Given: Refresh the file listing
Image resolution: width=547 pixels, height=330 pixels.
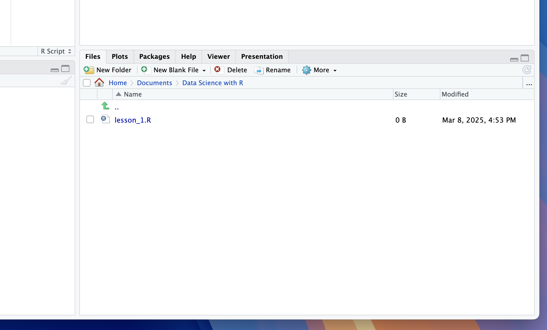Looking at the screenshot, I should (527, 70).
